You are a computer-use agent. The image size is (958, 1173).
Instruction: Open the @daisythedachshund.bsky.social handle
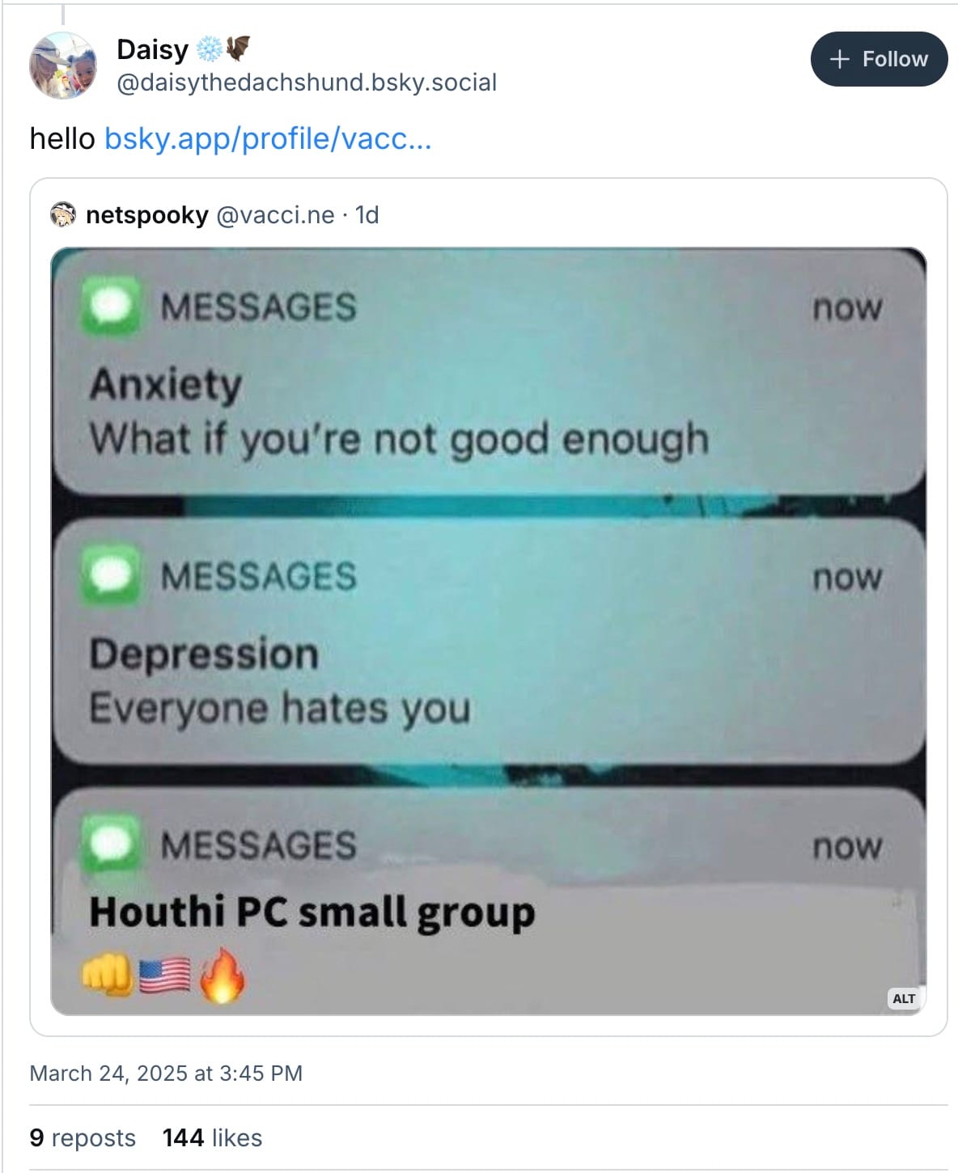pos(307,83)
